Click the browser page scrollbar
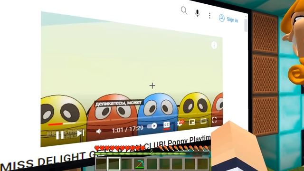304x171 pixels. coord(246,25)
